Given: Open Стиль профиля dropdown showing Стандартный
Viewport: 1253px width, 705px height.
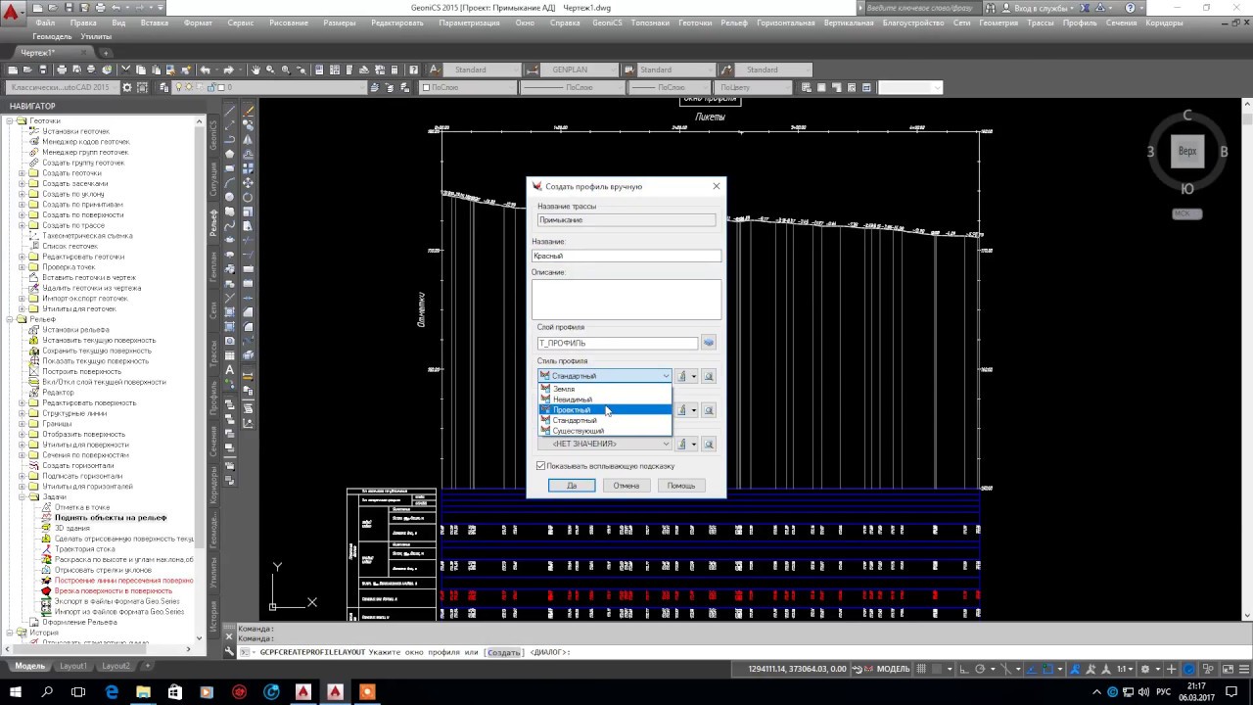Looking at the screenshot, I should [605, 376].
